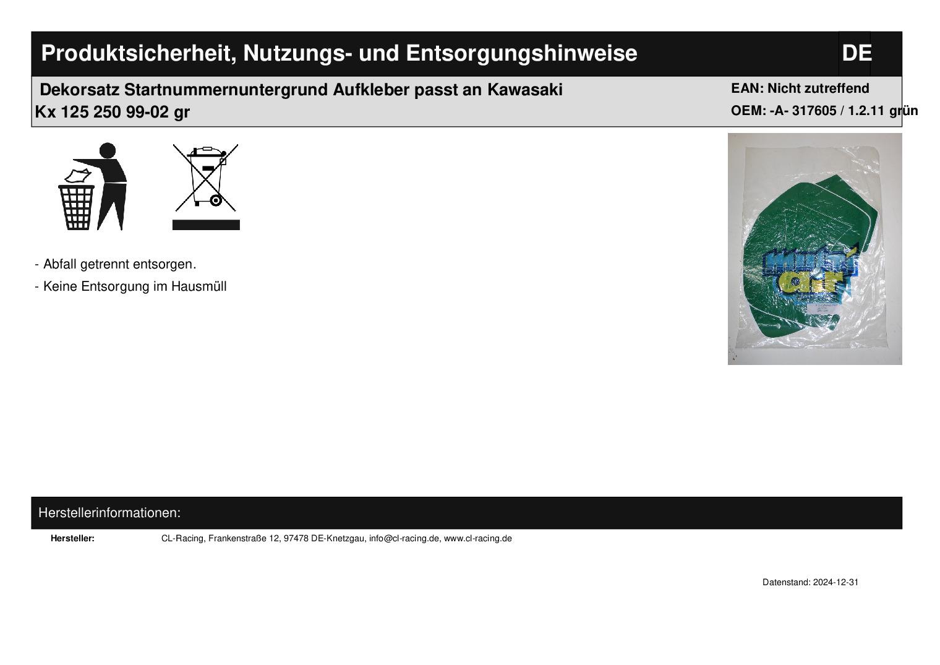This screenshot has height=665, width=940.
Task: Click the black bar beneath crossed-out bin
Action: tap(206, 225)
